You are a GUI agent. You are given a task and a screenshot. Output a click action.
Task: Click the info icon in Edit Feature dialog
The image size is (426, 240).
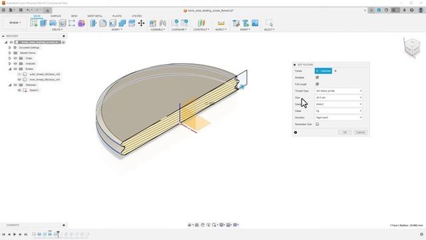[296, 133]
